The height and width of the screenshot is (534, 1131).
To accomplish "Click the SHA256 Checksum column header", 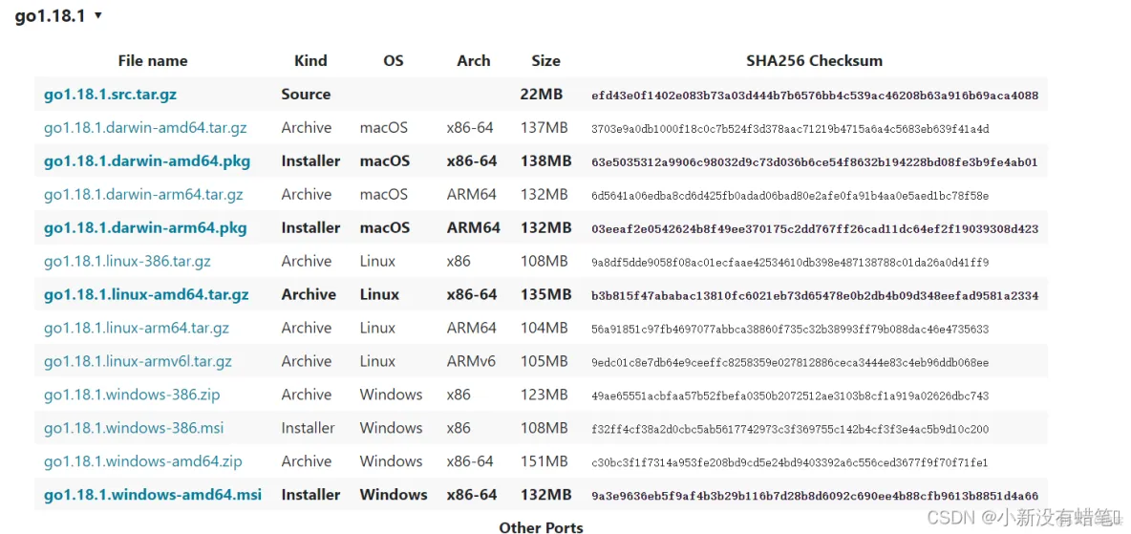I will point(815,61).
